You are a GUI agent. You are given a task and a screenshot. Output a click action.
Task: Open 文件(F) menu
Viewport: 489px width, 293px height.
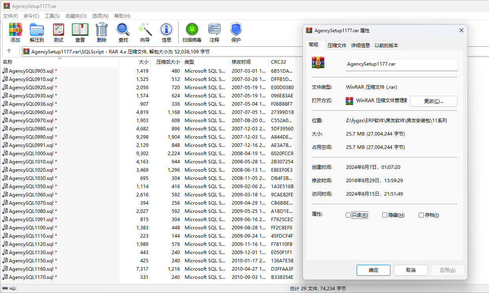point(11,16)
